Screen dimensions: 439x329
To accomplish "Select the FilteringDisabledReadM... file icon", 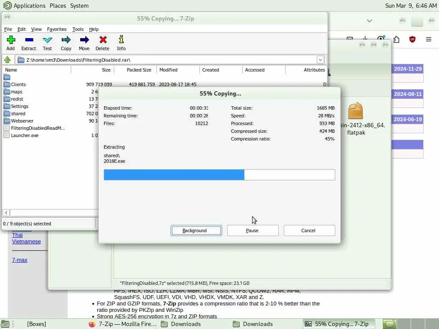I will (x=7, y=128).
